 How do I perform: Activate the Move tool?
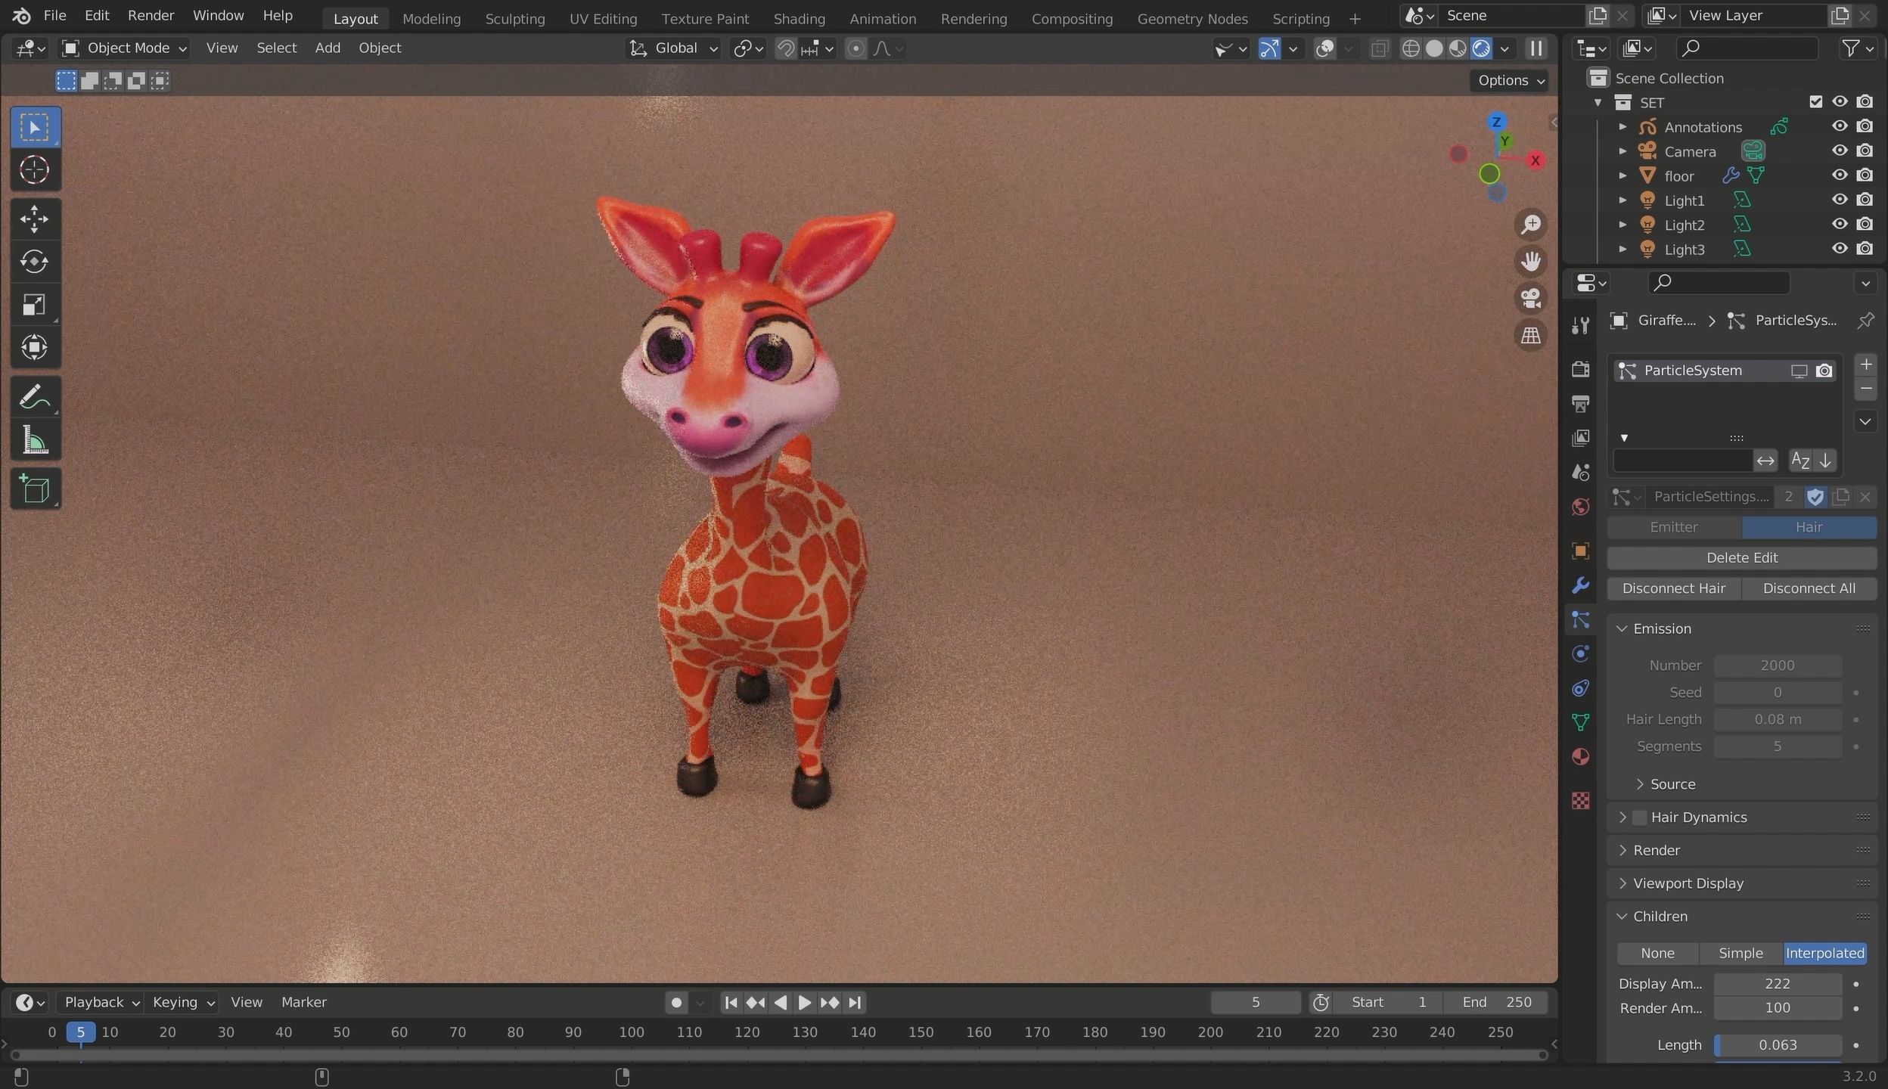click(x=34, y=219)
